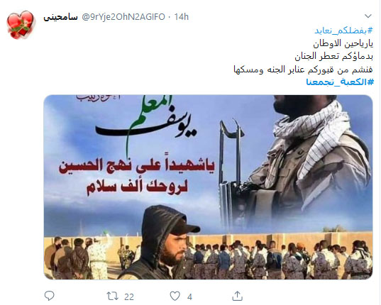Open the @9rYje2OhN2AGIFO handle link

[x=123, y=17]
